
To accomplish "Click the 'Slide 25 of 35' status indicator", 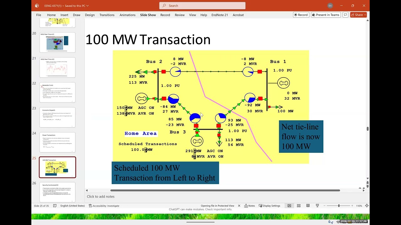I will (x=41, y=206).
